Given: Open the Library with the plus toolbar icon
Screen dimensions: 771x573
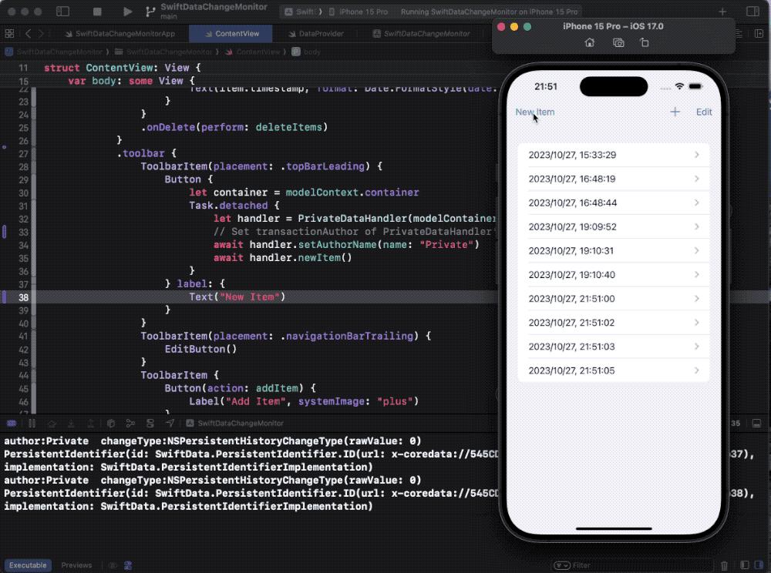Looking at the screenshot, I should tap(722, 12).
